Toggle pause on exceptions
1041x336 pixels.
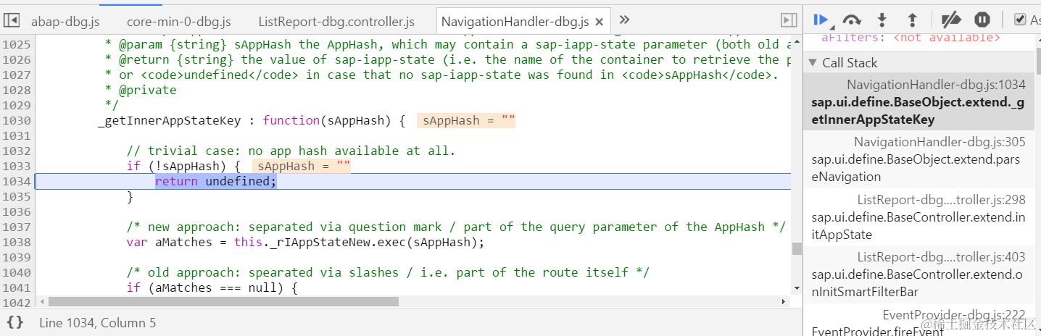pyautogui.click(x=982, y=20)
